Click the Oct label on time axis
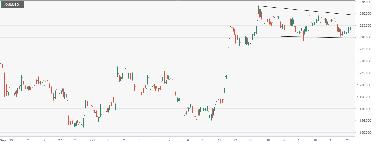Screen dimensions: 377x144 92,140
